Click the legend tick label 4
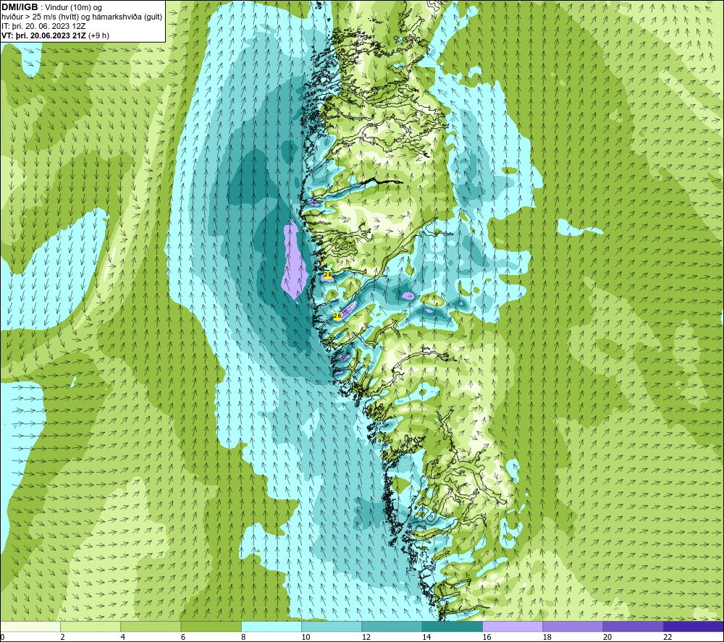 tap(123, 637)
